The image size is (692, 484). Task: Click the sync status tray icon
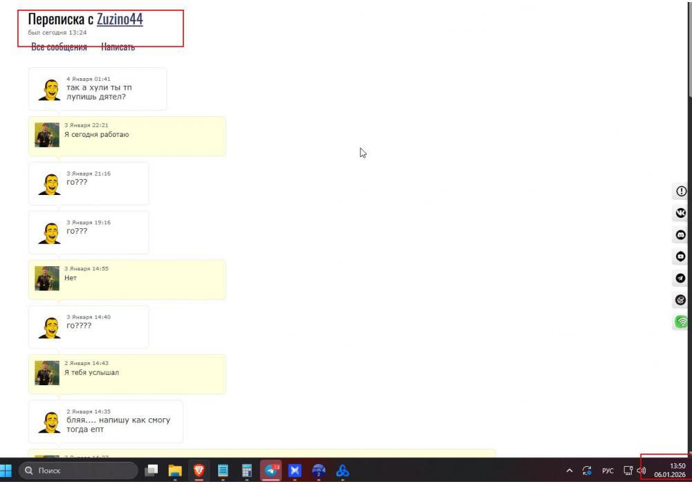click(587, 470)
